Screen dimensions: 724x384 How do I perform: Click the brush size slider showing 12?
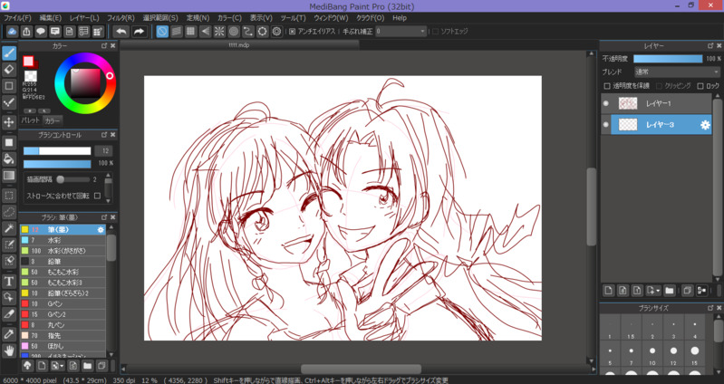(x=57, y=151)
